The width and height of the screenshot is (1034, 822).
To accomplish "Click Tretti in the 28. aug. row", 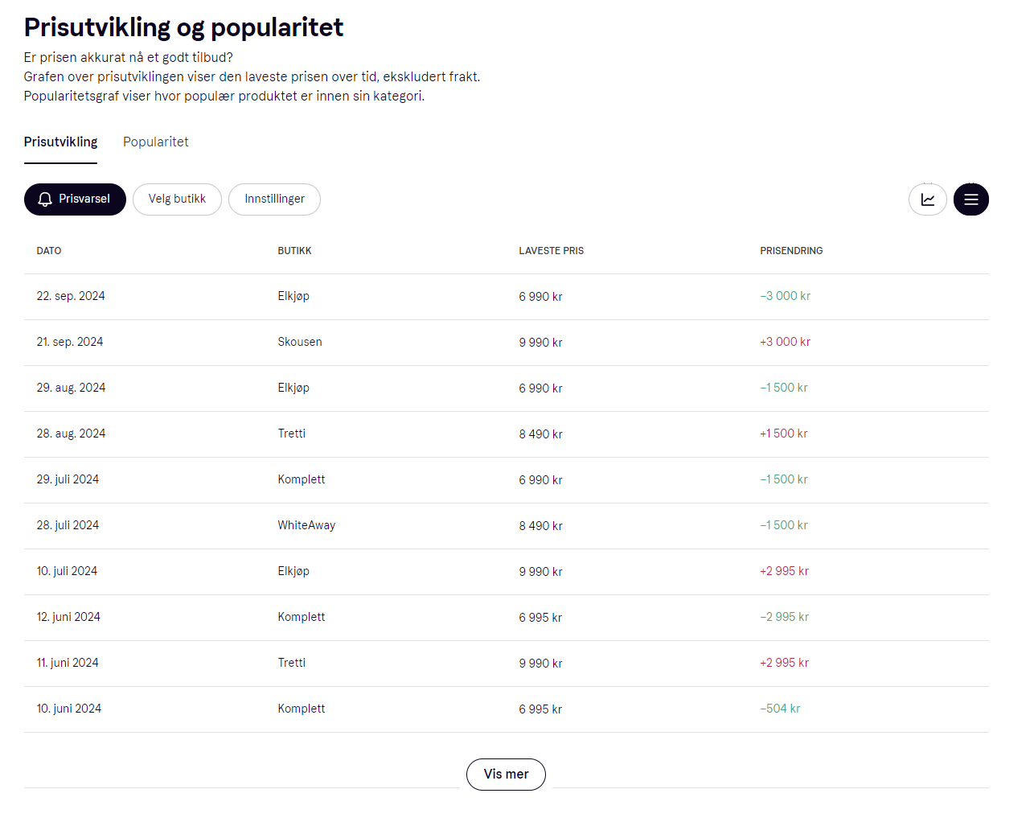I will [292, 434].
